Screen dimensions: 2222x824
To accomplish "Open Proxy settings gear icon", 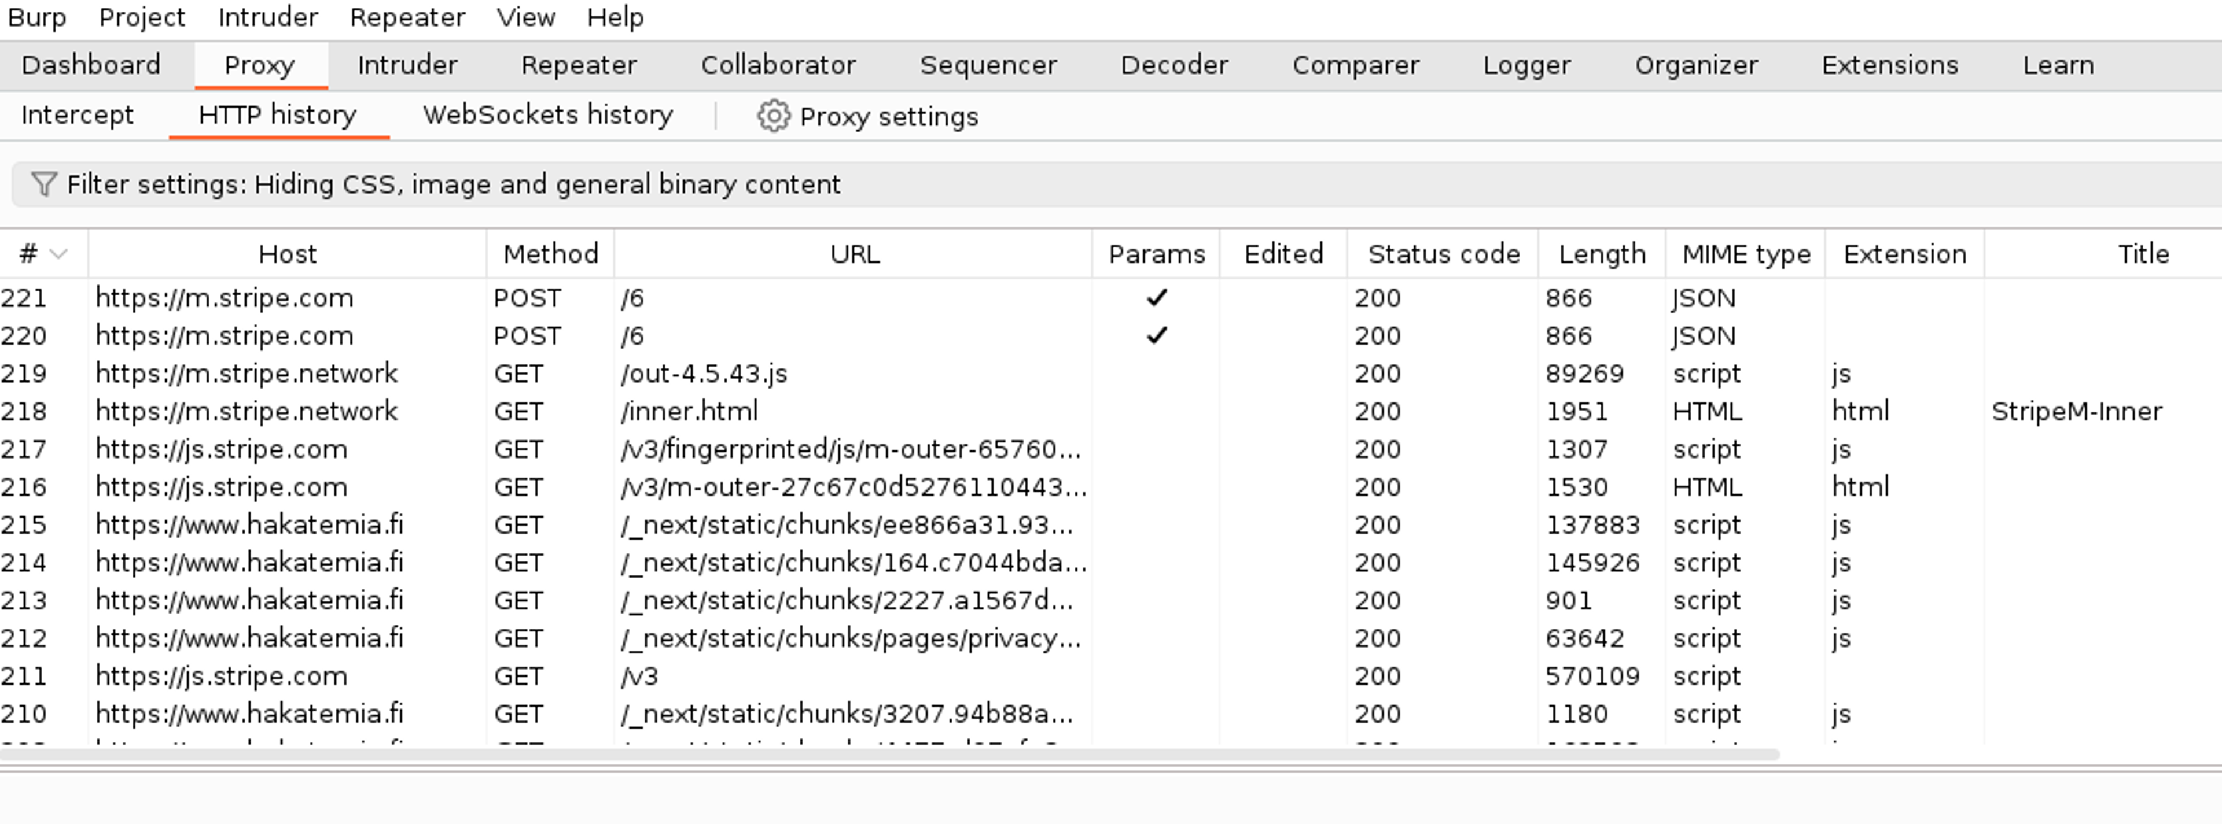I will pos(773,116).
